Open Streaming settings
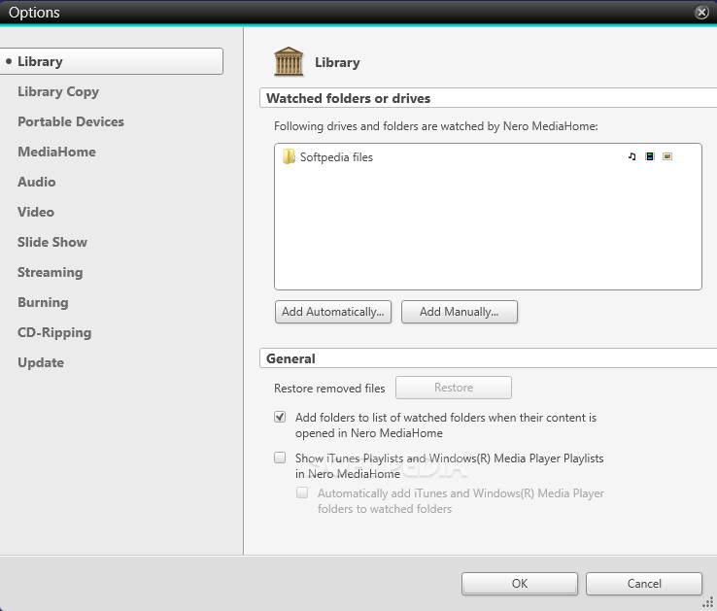The image size is (717, 611). coord(51,272)
